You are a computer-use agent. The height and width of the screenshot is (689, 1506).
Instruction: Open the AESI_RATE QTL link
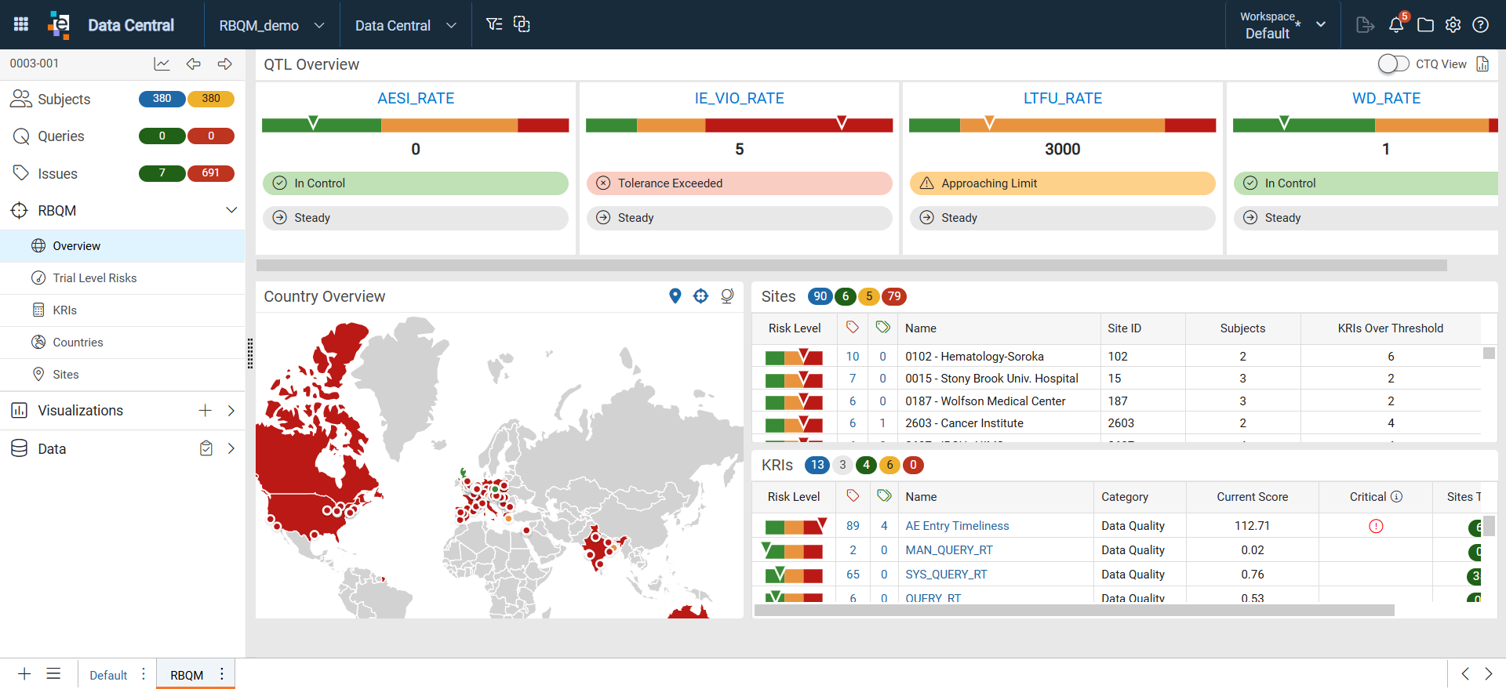point(416,98)
